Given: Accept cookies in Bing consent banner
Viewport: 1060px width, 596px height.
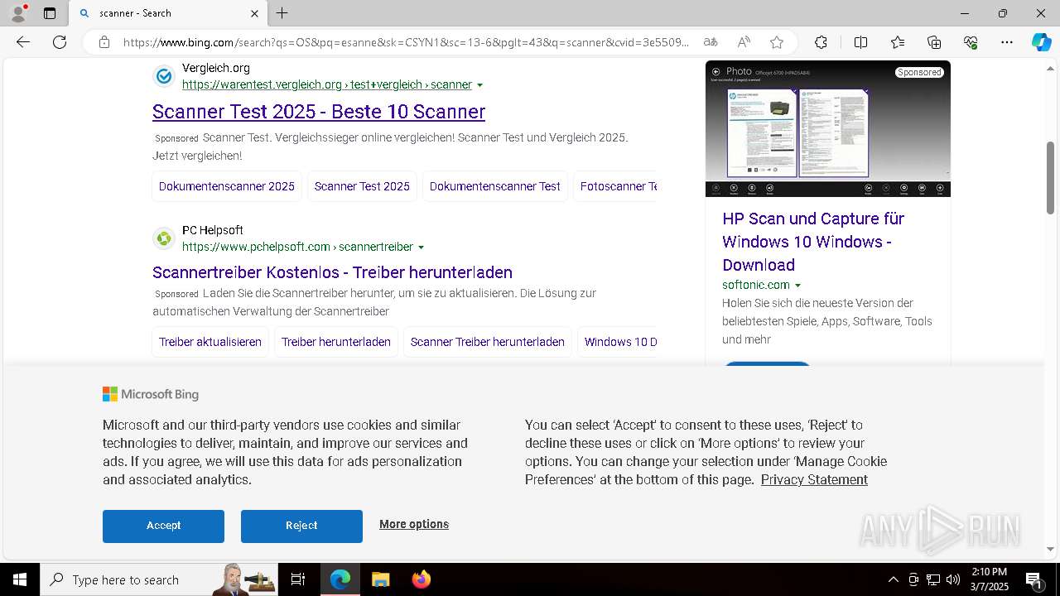Looking at the screenshot, I should (x=163, y=526).
